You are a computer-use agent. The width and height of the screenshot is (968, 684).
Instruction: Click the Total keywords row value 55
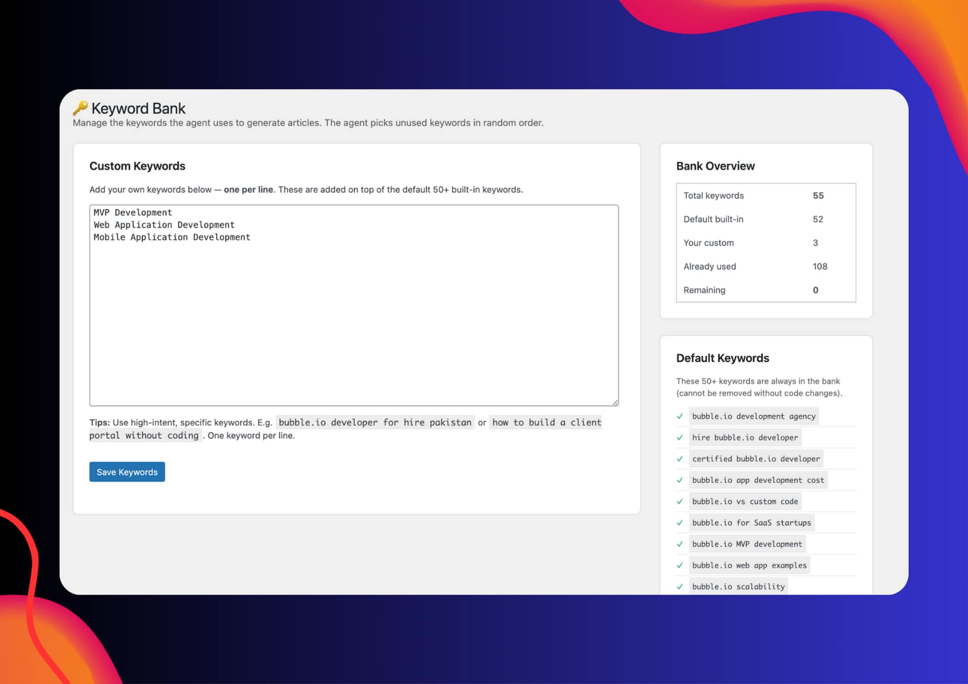pyautogui.click(x=818, y=196)
